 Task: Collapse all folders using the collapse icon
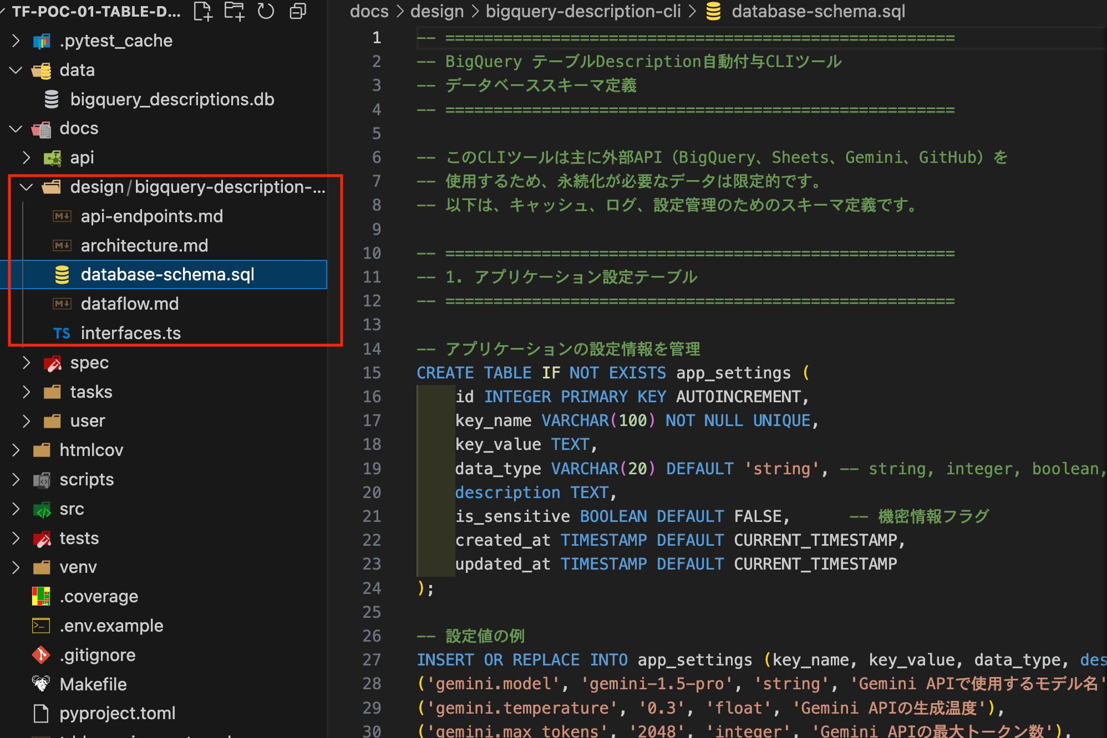tap(298, 11)
